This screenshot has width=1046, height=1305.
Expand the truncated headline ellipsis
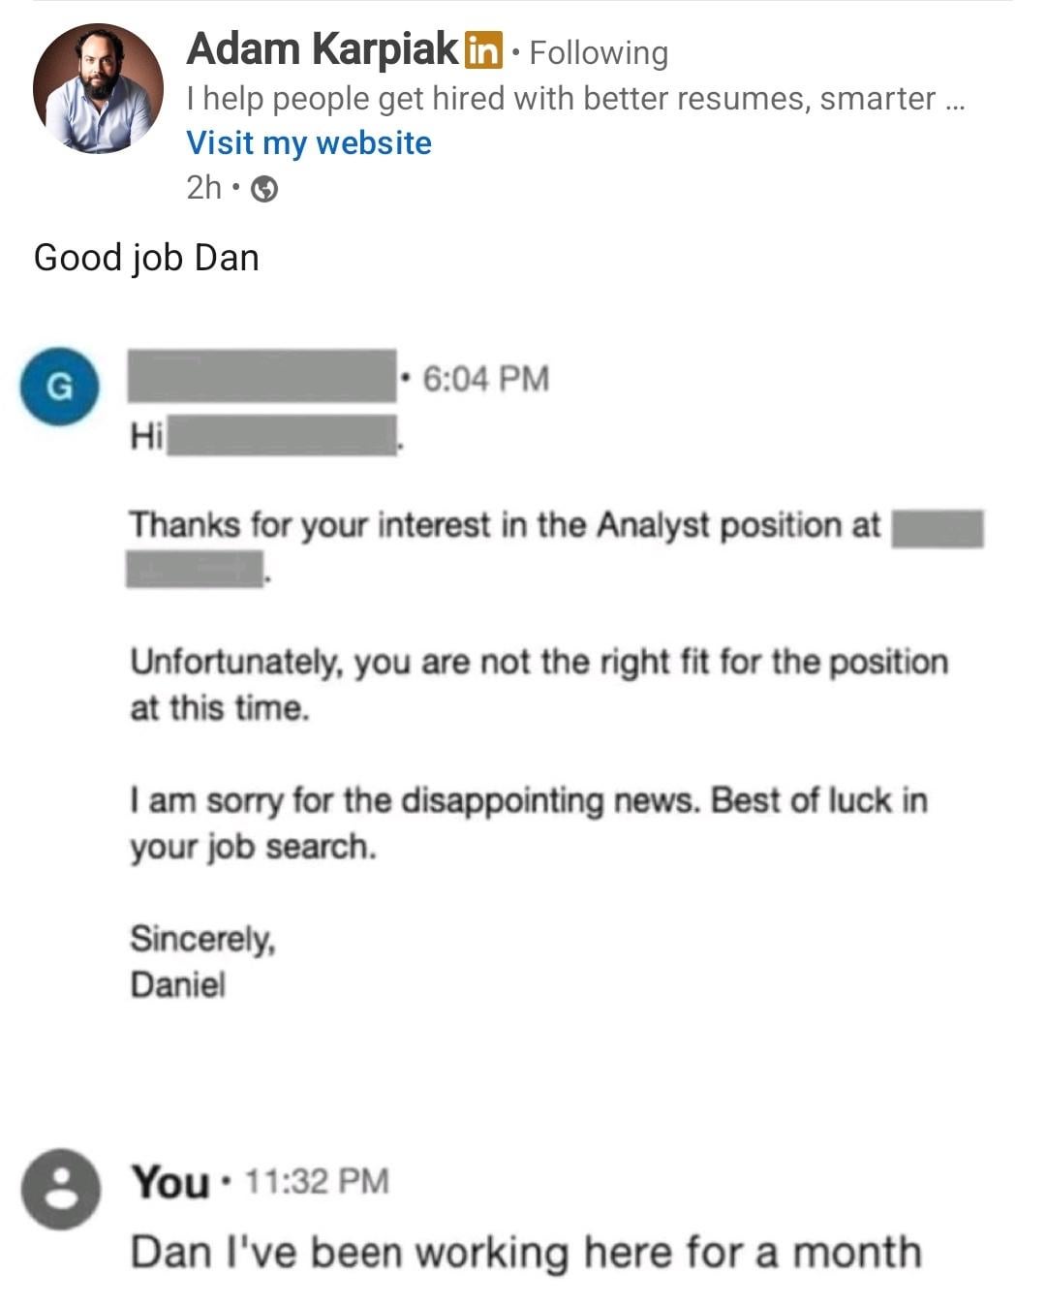[953, 99]
